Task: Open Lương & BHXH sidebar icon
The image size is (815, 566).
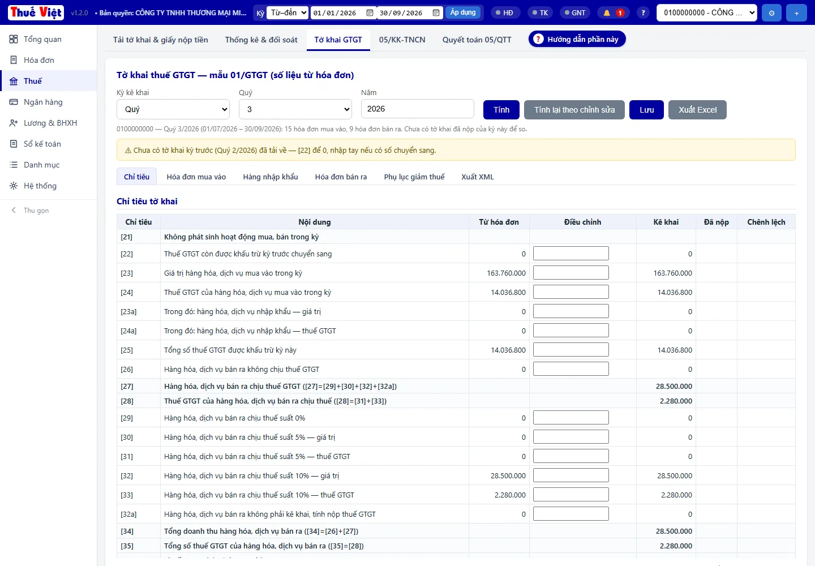Action: click(x=14, y=123)
